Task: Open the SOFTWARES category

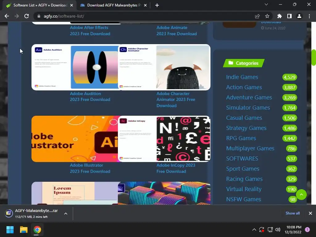Action: [242, 158]
